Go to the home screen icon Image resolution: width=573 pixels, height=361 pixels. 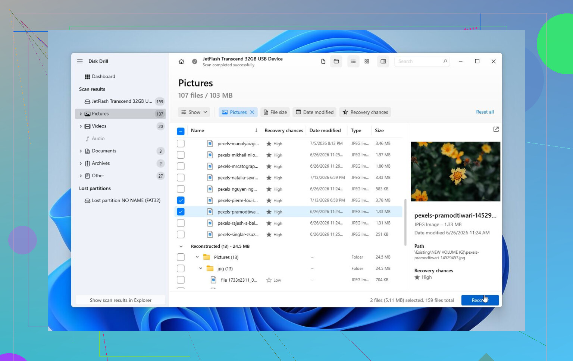pos(181,61)
